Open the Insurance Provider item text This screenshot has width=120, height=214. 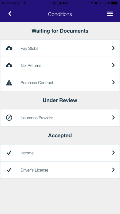[37, 118]
